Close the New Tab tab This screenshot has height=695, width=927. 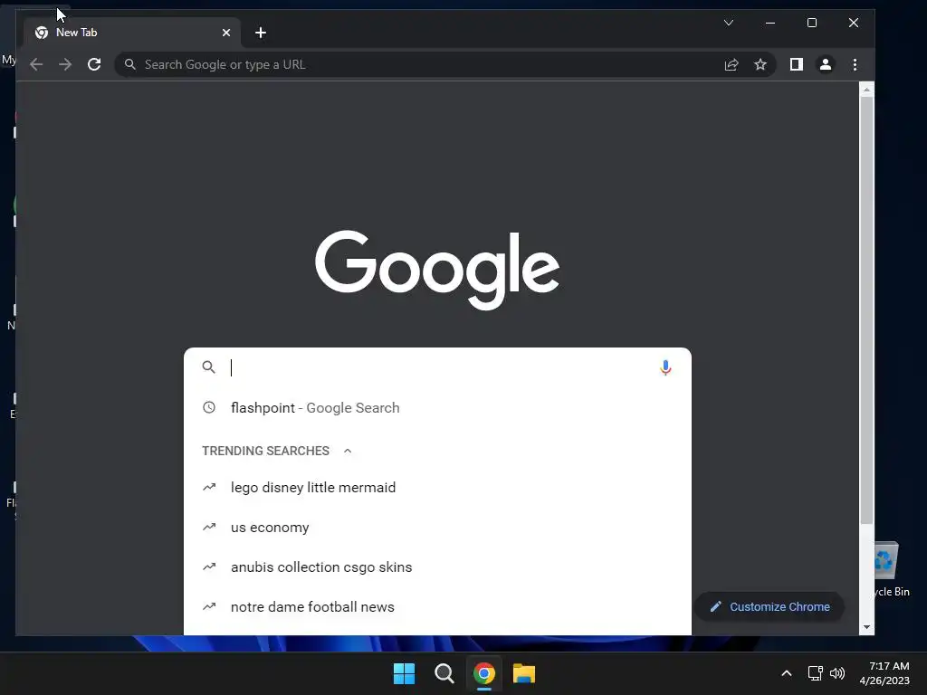click(x=225, y=33)
